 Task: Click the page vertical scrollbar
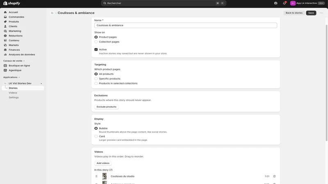326,83
